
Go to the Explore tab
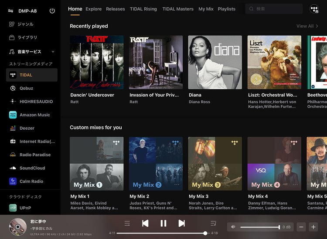pos(93,9)
